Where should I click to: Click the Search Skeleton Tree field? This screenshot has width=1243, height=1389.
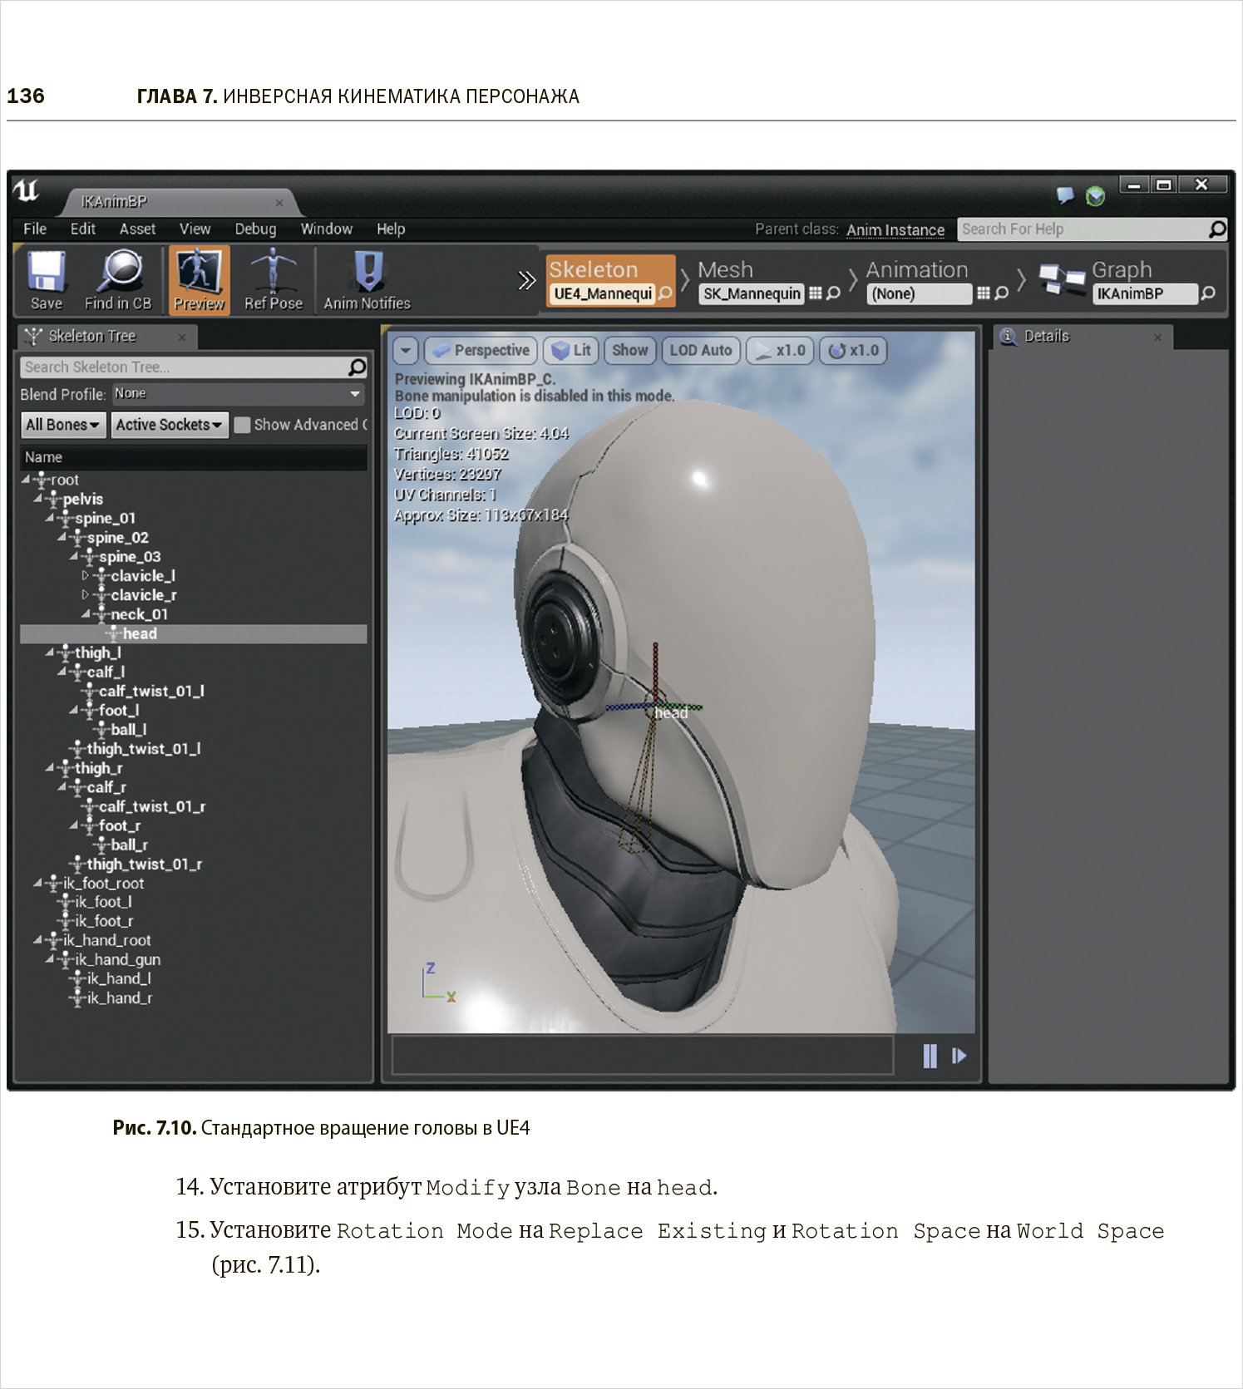[x=183, y=367]
